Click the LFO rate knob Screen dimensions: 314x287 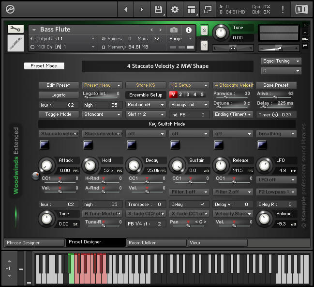coord(264,166)
